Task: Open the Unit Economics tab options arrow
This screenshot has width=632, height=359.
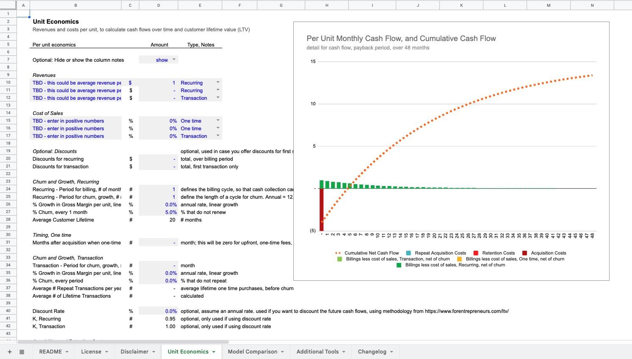Action: [214, 351]
